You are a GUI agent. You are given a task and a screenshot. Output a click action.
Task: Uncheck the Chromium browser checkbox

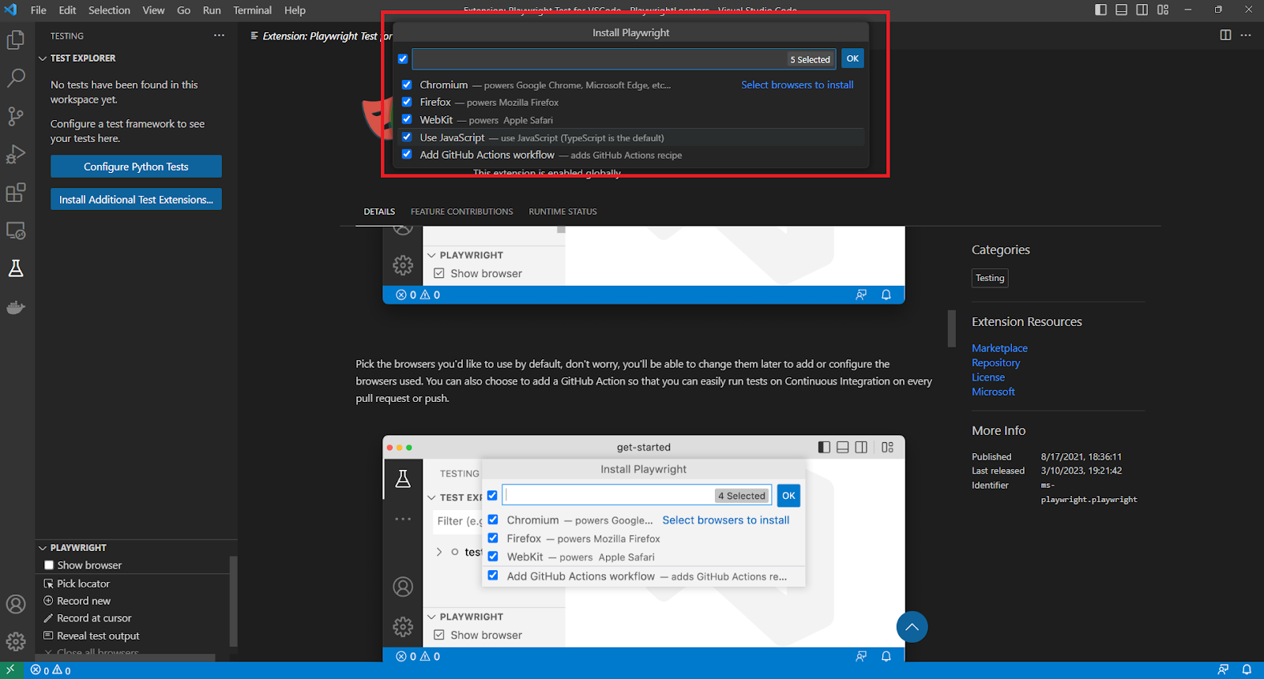point(407,84)
